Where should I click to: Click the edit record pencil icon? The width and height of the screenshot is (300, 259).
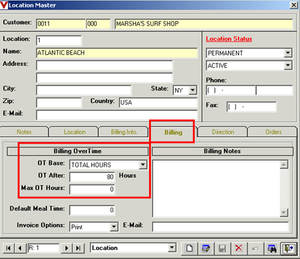(x=206, y=248)
